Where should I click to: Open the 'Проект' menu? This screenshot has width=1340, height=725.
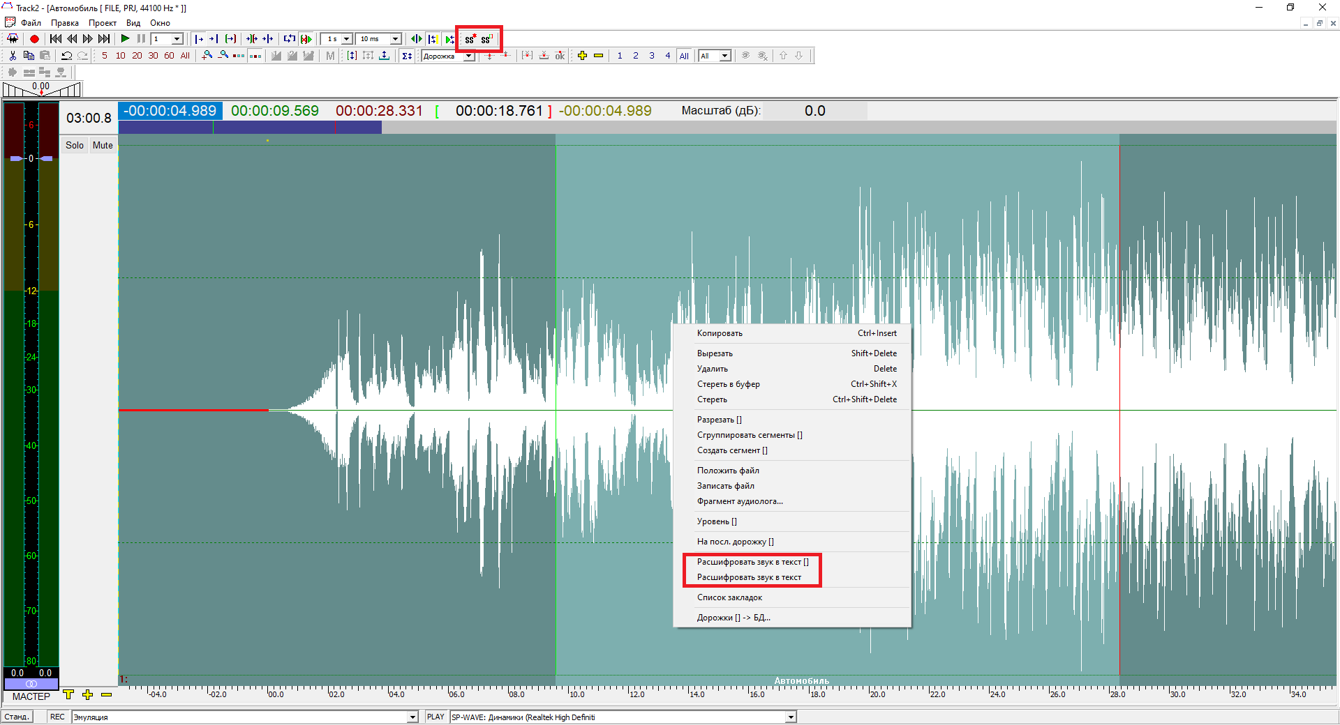tap(102, 23)
